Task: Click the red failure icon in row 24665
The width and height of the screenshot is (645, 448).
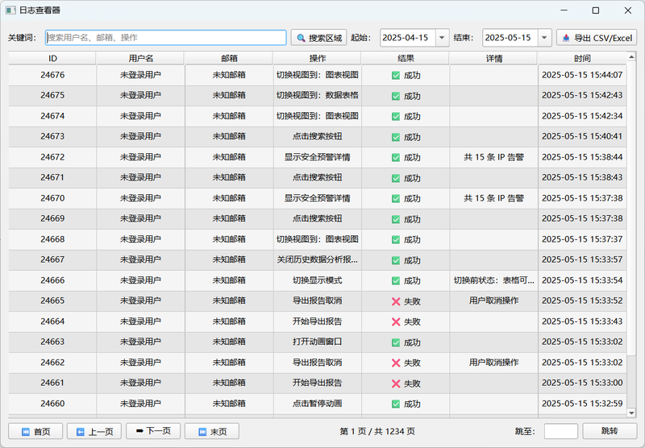Action: (x=396, y=301)
